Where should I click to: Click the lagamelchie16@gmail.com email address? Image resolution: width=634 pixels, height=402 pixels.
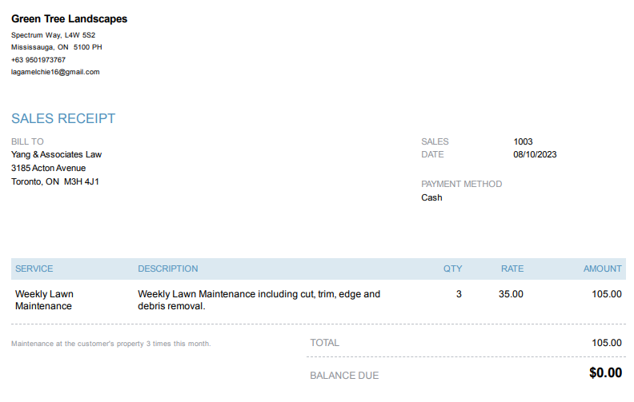tap(55, 72)
